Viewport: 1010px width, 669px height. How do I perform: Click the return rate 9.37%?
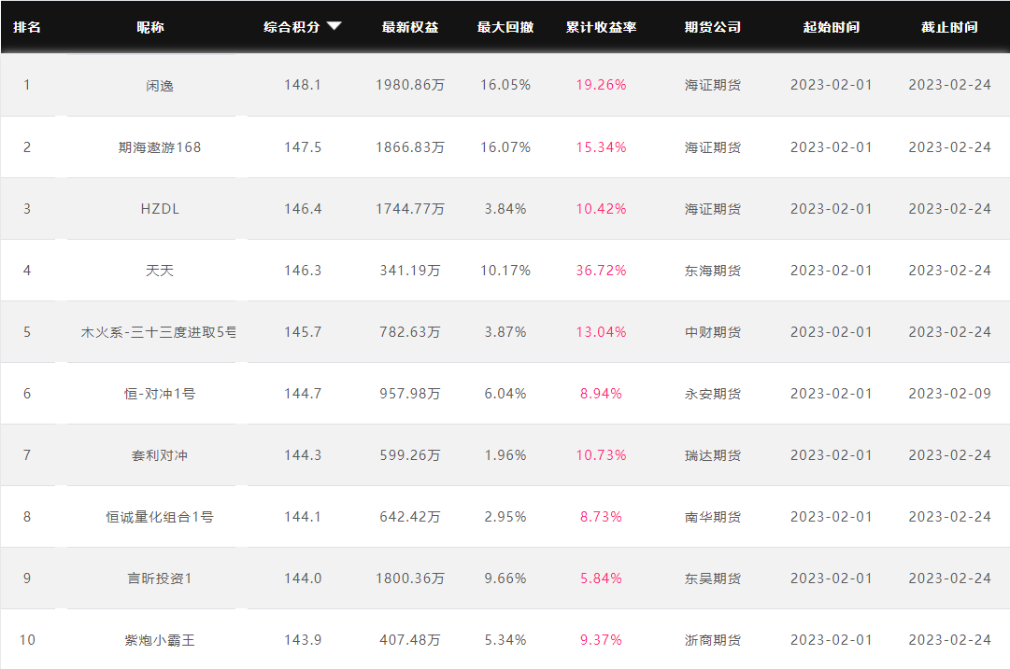tap(601, 640)
